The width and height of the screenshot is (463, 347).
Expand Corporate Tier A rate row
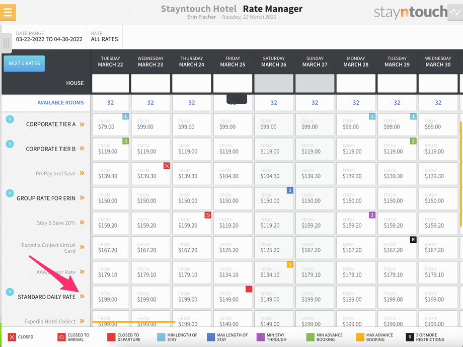click(82, 124)
